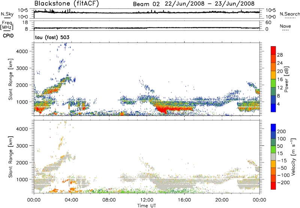The image size is (300, 208).
Task: Click the 'CPID' label
Action: point(8,36)
